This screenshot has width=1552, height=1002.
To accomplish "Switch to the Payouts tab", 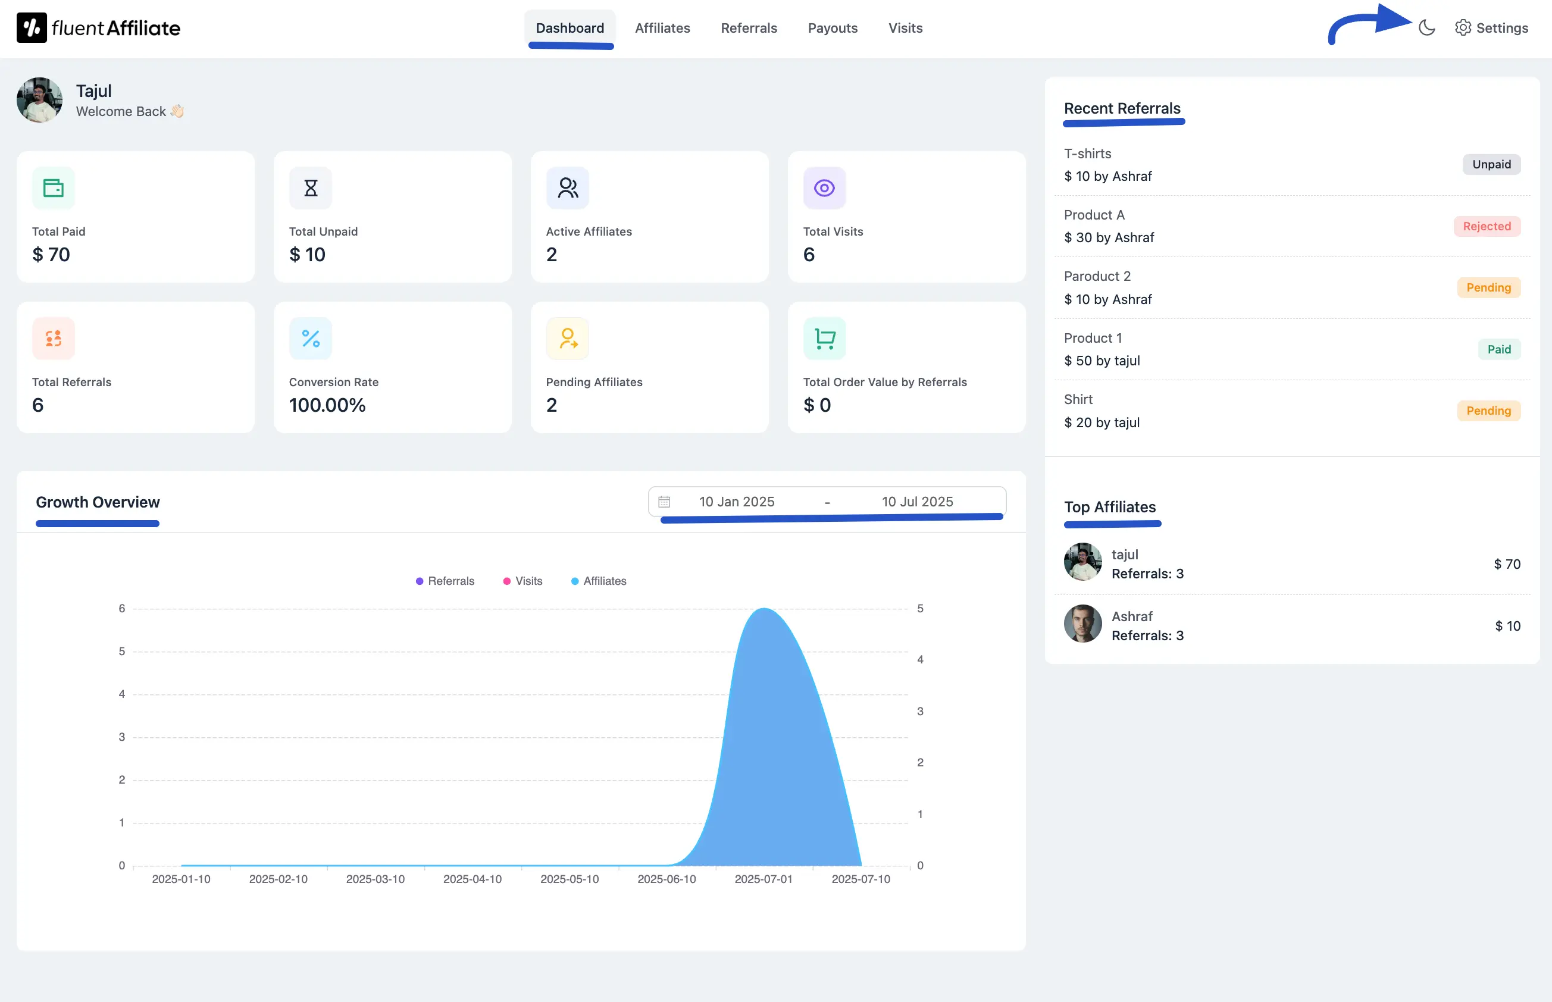I will (833, 28).
